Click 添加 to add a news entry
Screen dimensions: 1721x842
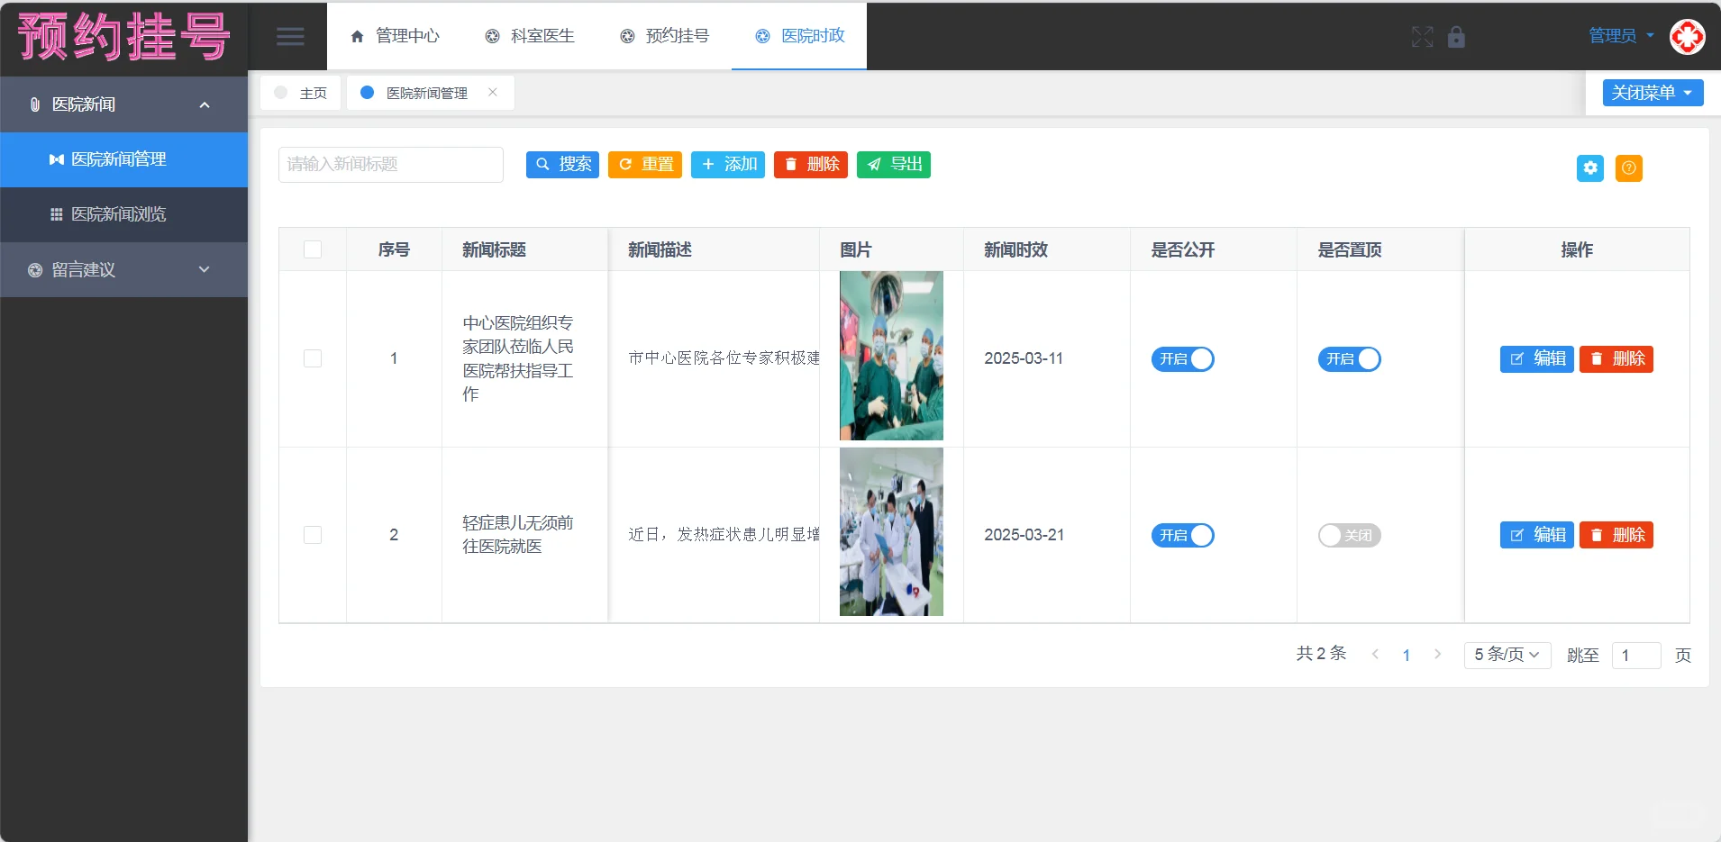(x=728, y=165)
